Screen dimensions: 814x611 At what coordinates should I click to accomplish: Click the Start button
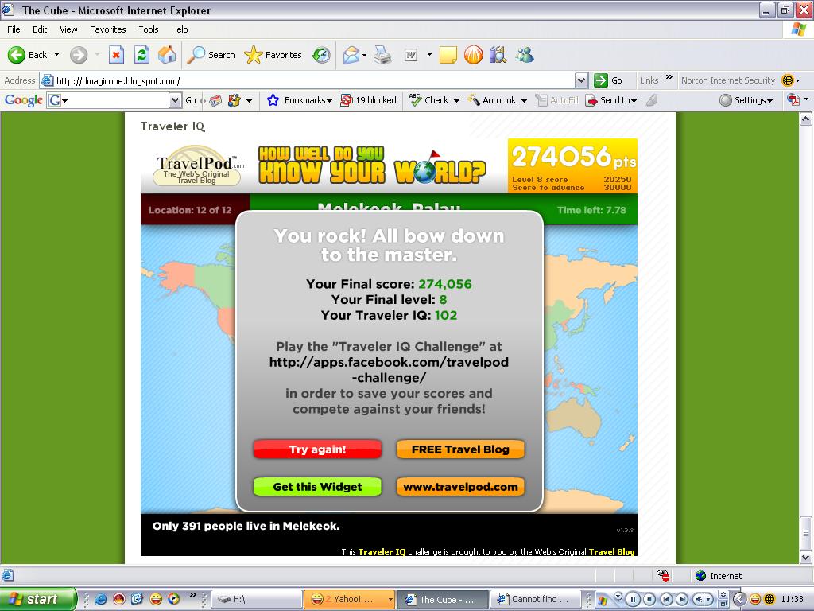click(x=38, y=599)
